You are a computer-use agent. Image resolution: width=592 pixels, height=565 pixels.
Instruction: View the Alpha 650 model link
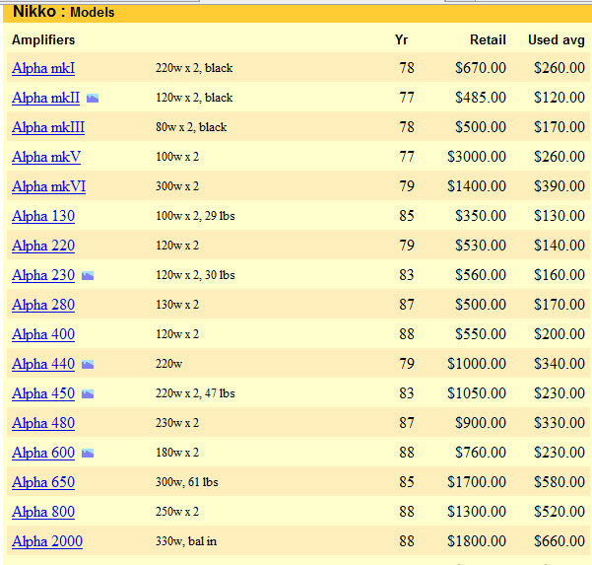pyautogui.click(x=43, y=482)
